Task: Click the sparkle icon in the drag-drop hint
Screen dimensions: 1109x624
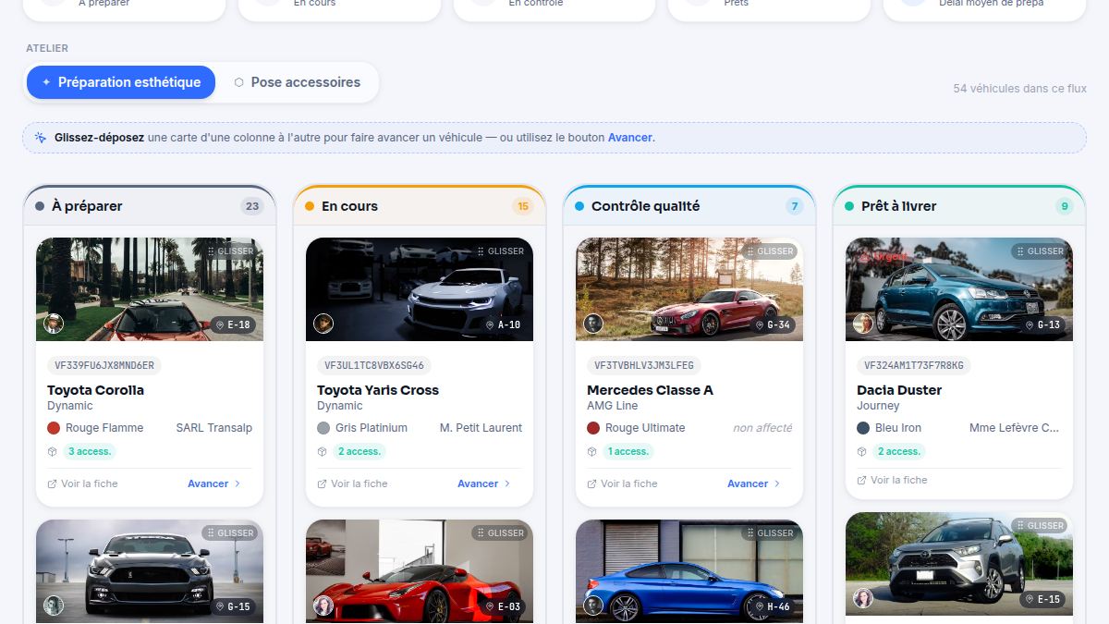Action: [41, 138]
